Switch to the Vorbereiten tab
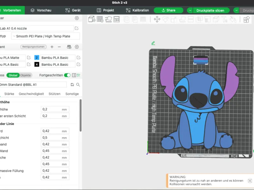Image resolution: width=254 pixels, height=190 pixels. (x=12, y=10)
